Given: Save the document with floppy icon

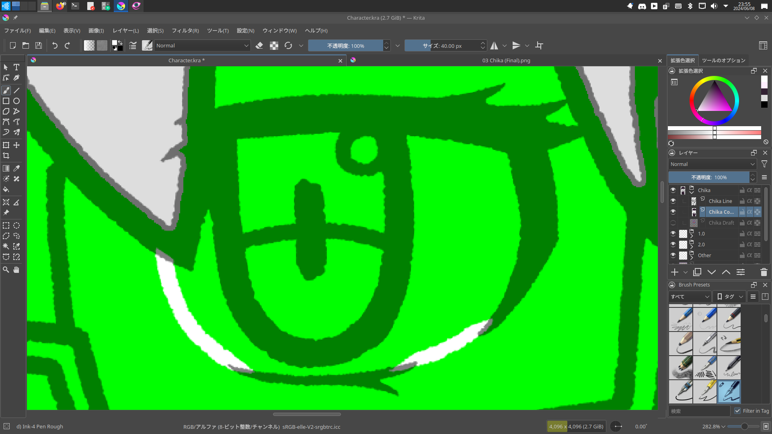Looking at the screenshot, I should [x=39, y=45].
